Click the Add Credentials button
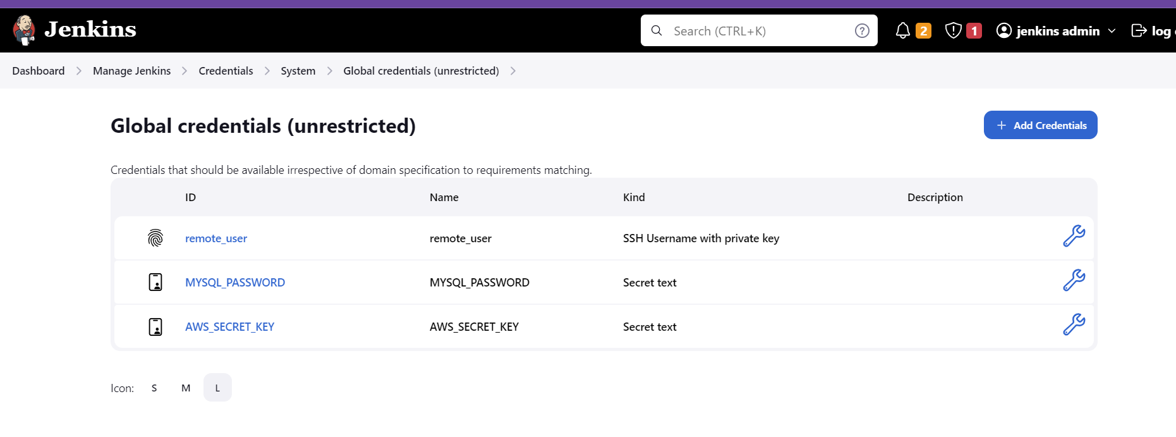Screen dimensions: 1176x437 pyautogui.click(x=1040, y=125)
